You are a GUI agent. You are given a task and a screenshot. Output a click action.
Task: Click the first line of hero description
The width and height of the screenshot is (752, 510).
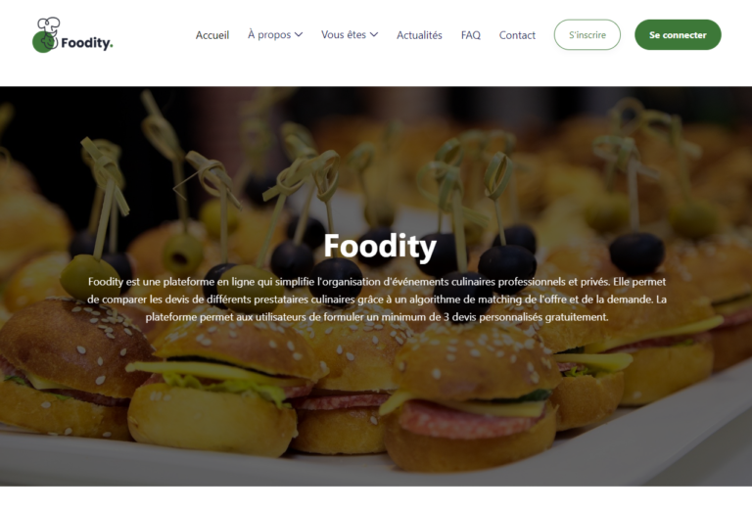[x=376, y=282]
